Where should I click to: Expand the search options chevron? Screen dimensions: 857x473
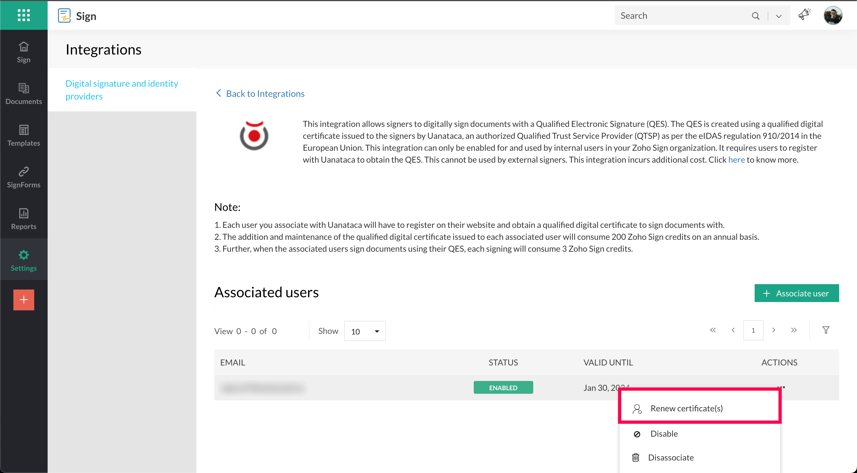[x=778, y=16]
